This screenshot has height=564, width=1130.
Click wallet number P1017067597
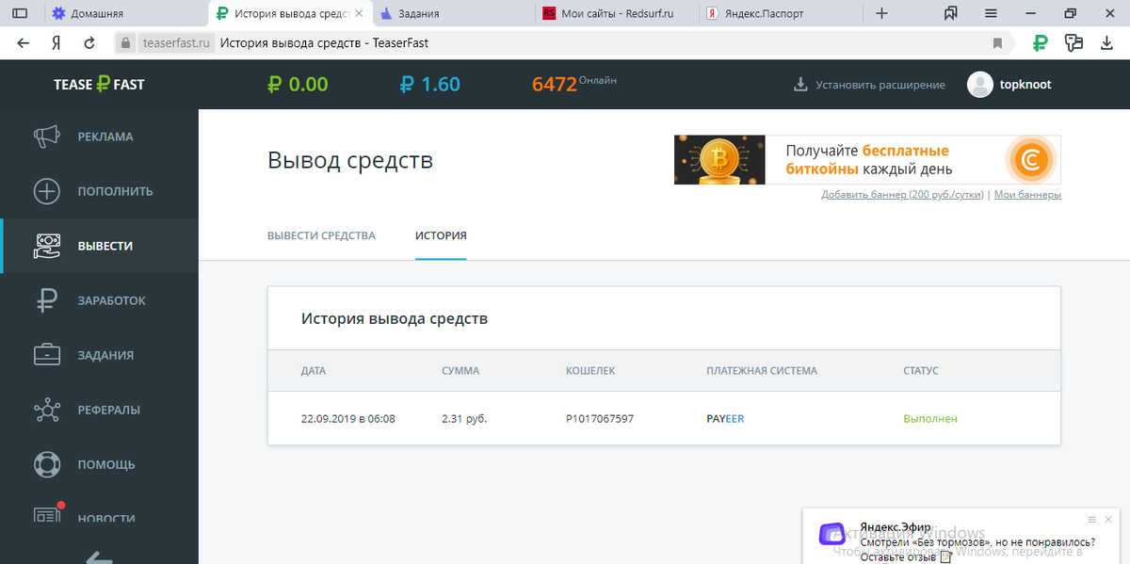600,419
